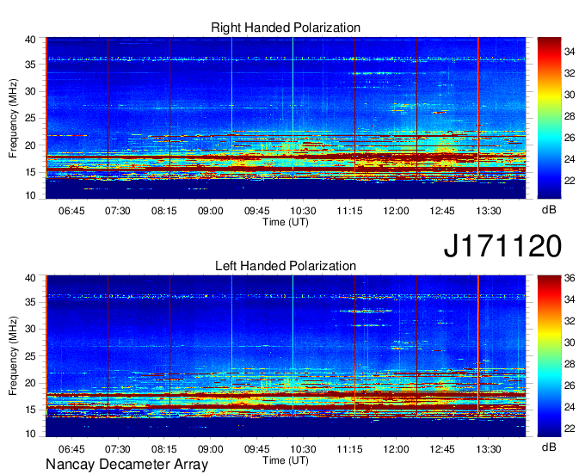Screen dimensions: 585x475
Task: Click 40 frequency tick of Left Handed plot
Action: coord(30,278)
